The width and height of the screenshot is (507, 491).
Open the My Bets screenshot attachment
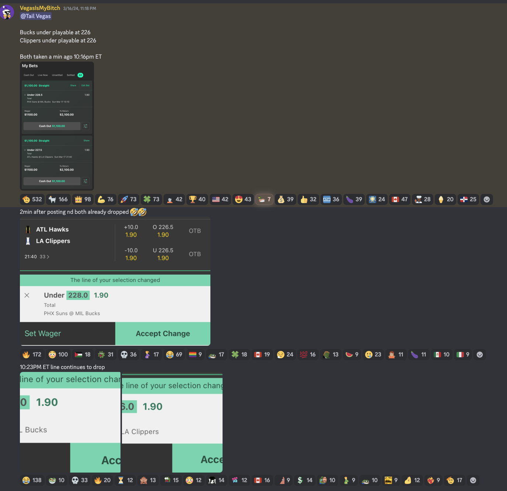pyautogui.click(x=57, y=126)
